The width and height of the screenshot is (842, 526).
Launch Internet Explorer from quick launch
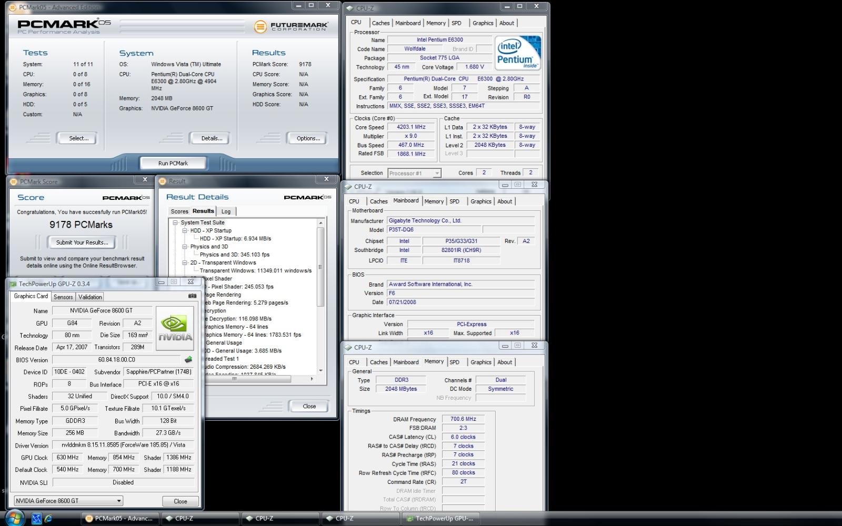[48, 519]
